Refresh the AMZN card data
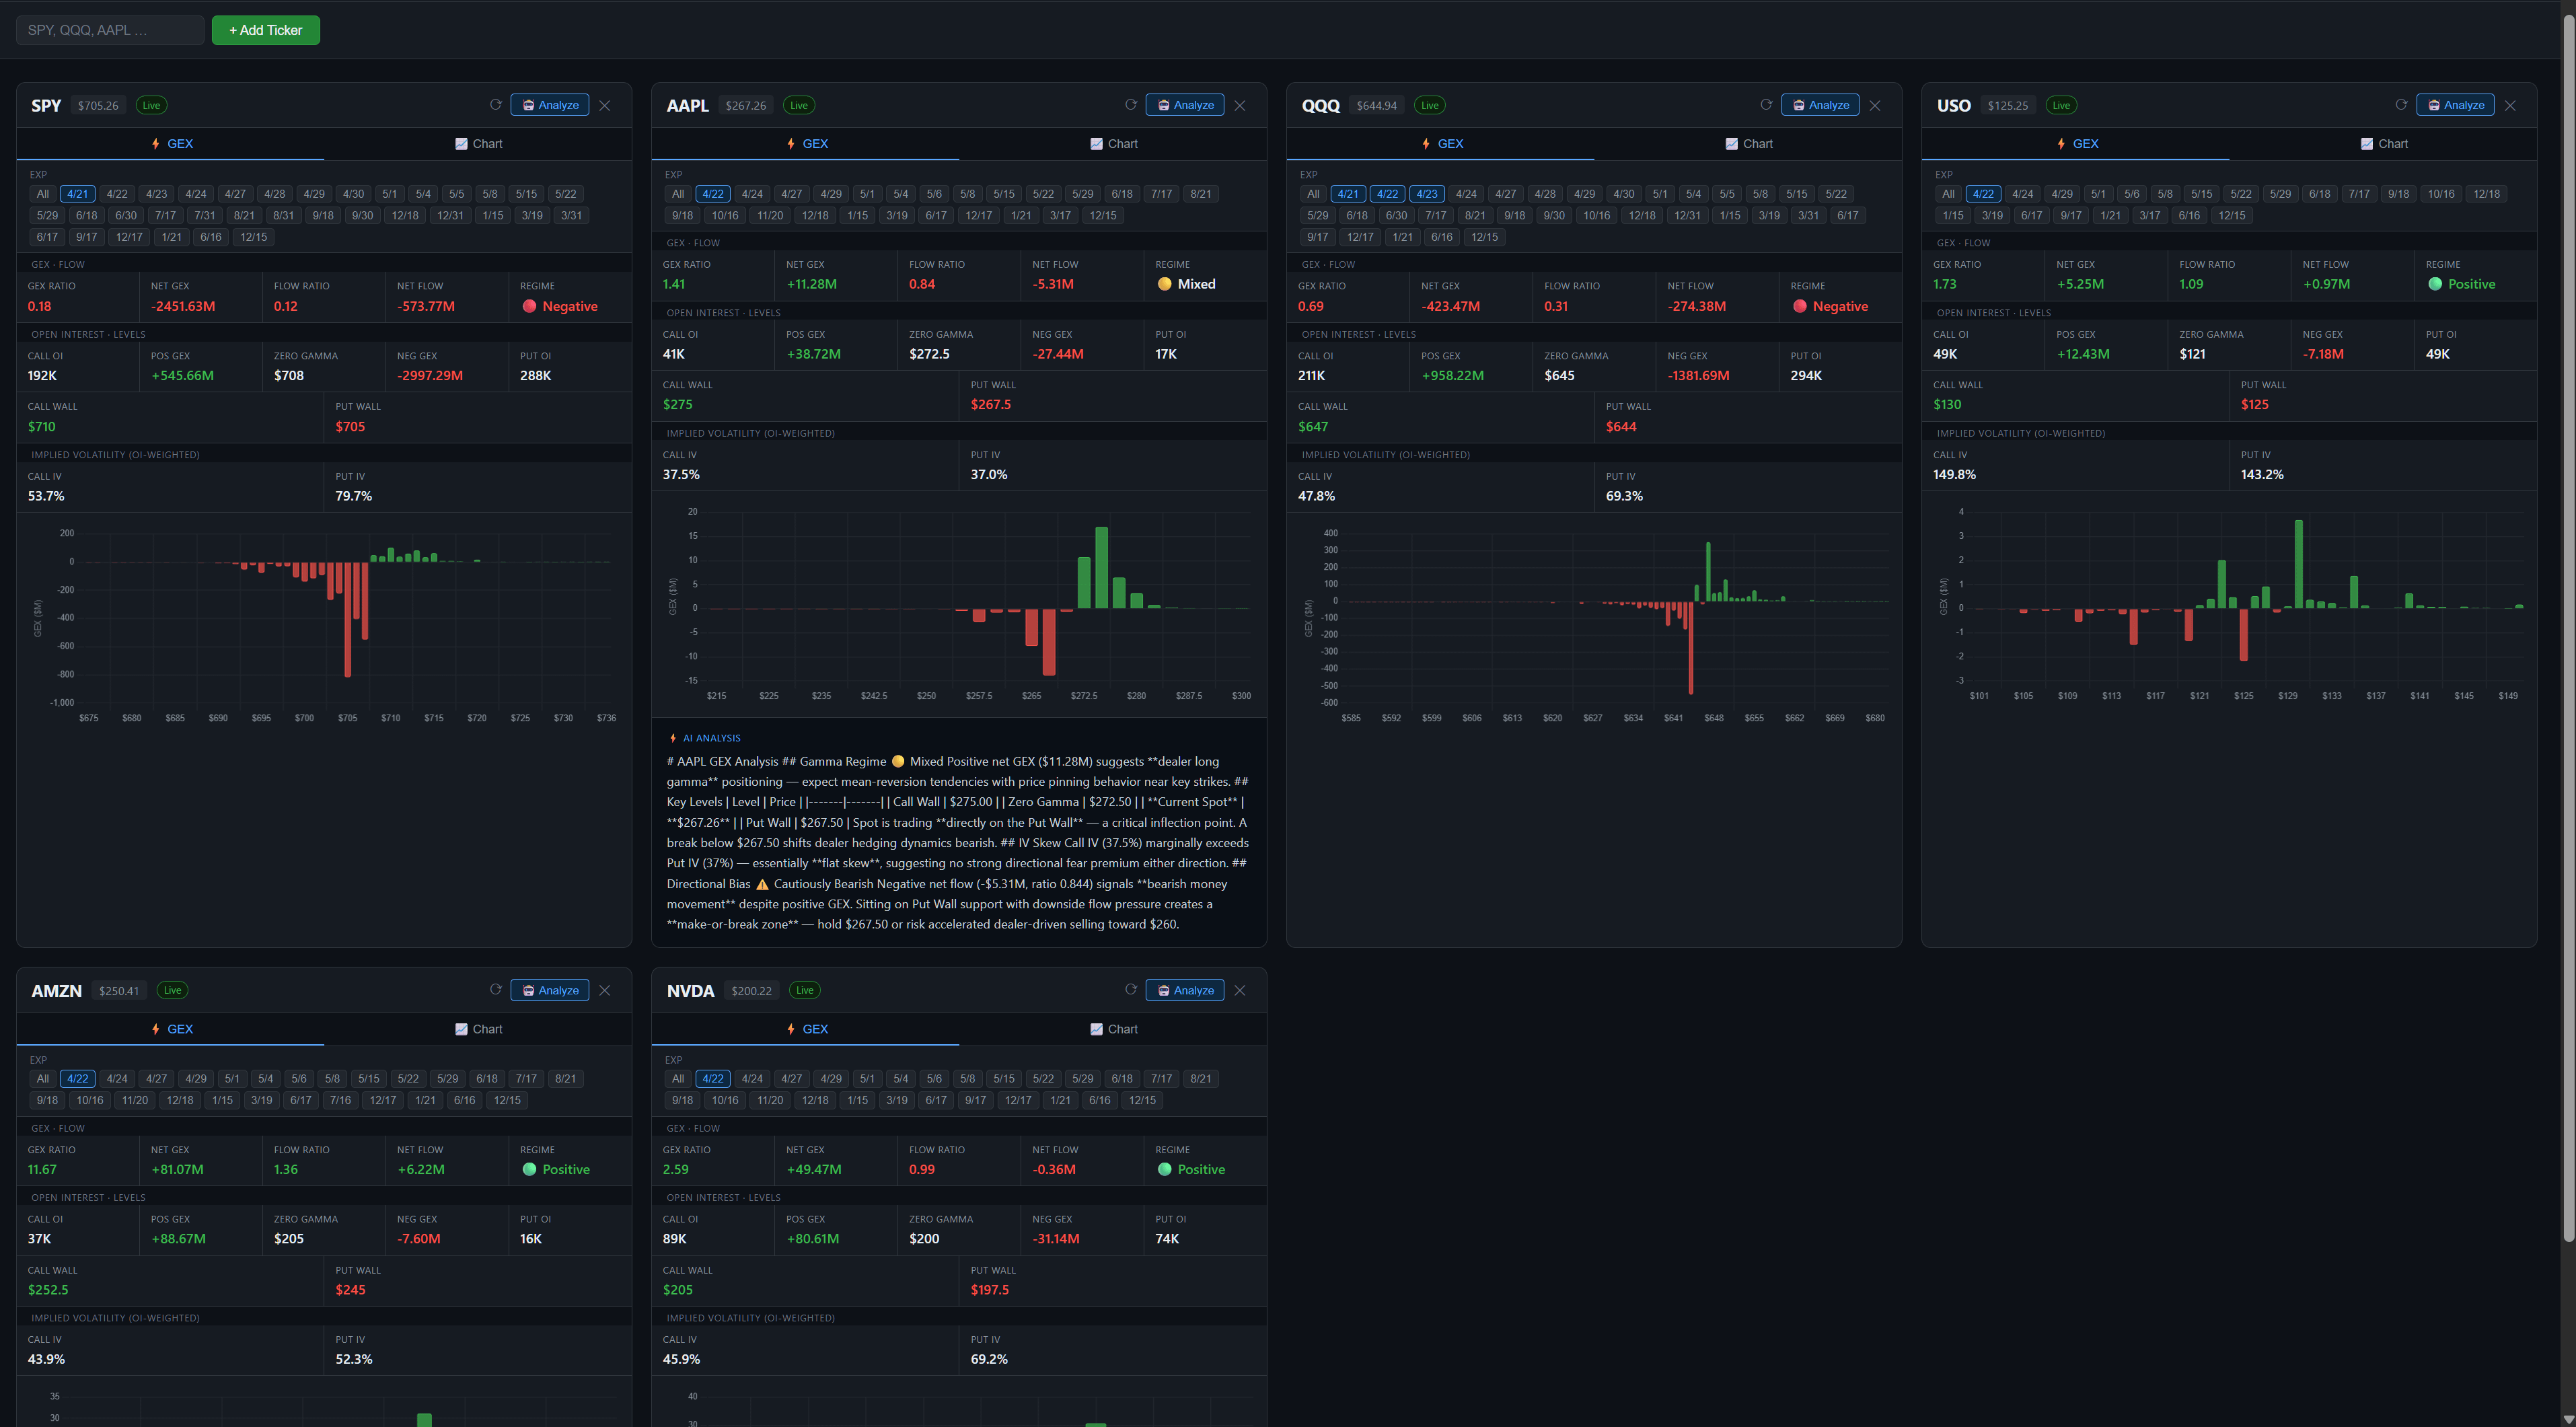 pos(495,990)
